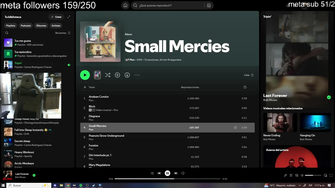This screenshot has width=335, height=188.
Task: Click the album preview thumbnail next to Play
Action: tap(97, 75)
